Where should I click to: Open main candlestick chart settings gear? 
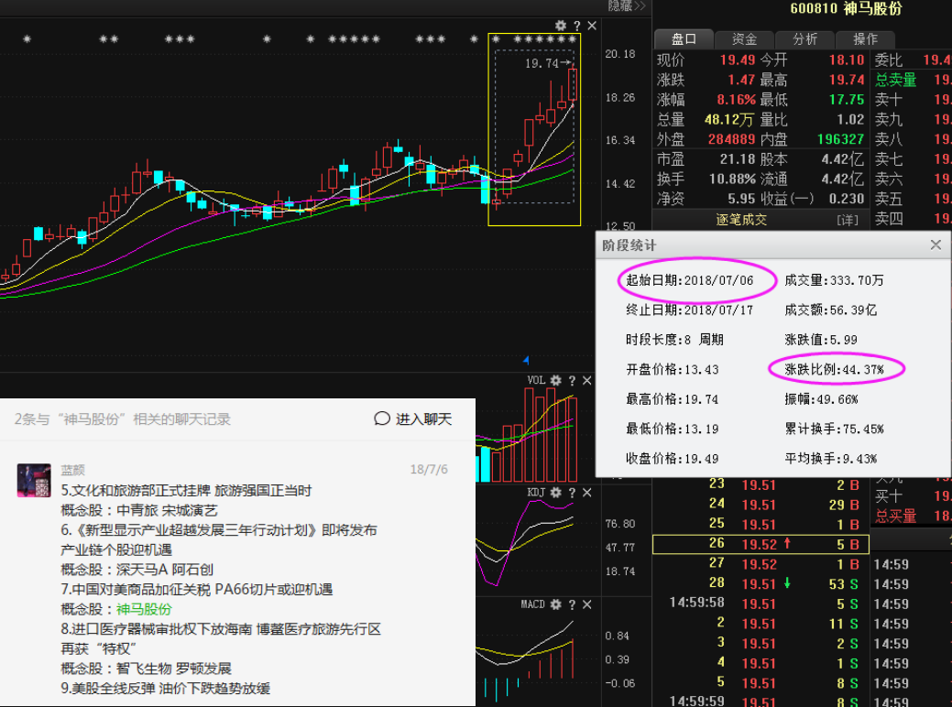pos(561,26)
